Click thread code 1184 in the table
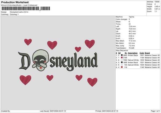161x113 pixels. coord(142,58)
